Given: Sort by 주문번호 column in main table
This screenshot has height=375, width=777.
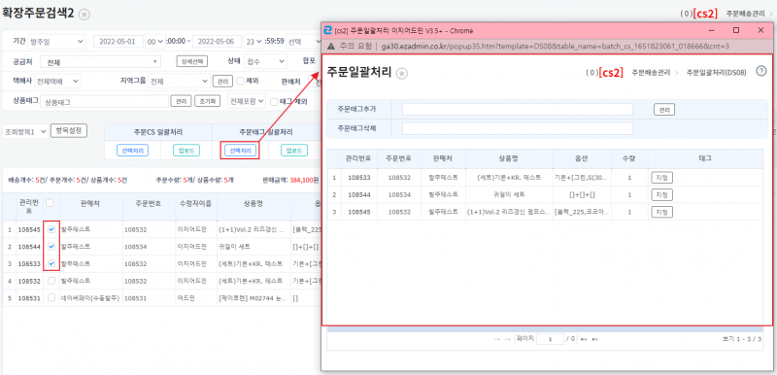Looking at the screenshot, I should click(149, 204).
